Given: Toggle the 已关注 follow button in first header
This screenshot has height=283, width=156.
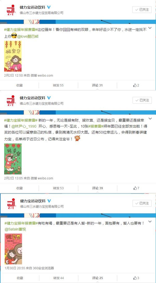Looking at the screenshot, I should (x=142, y=10).
